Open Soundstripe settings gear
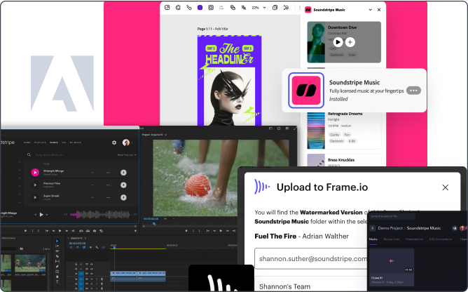The width and height of the screenshot is (468, 292). click(114, 142)
